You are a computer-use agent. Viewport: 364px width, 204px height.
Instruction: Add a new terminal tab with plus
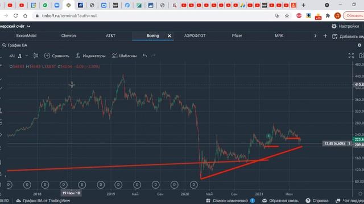tap(325, 36)
